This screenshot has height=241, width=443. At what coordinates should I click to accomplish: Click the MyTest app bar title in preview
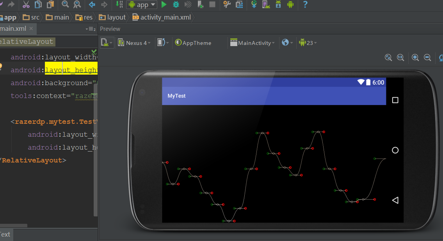(176, 96)
